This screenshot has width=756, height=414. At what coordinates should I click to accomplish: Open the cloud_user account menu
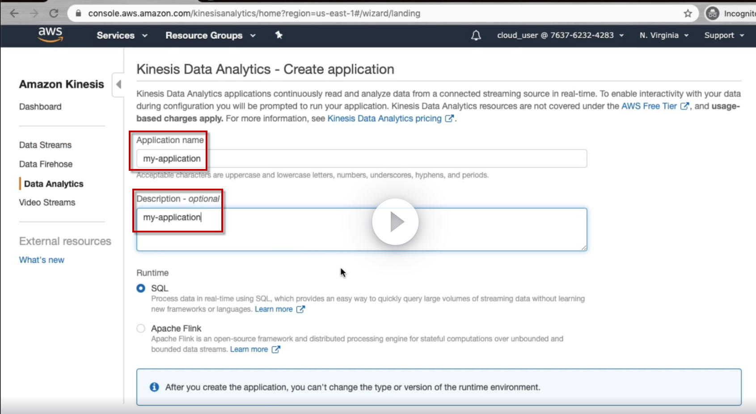(x=560, y=35)
